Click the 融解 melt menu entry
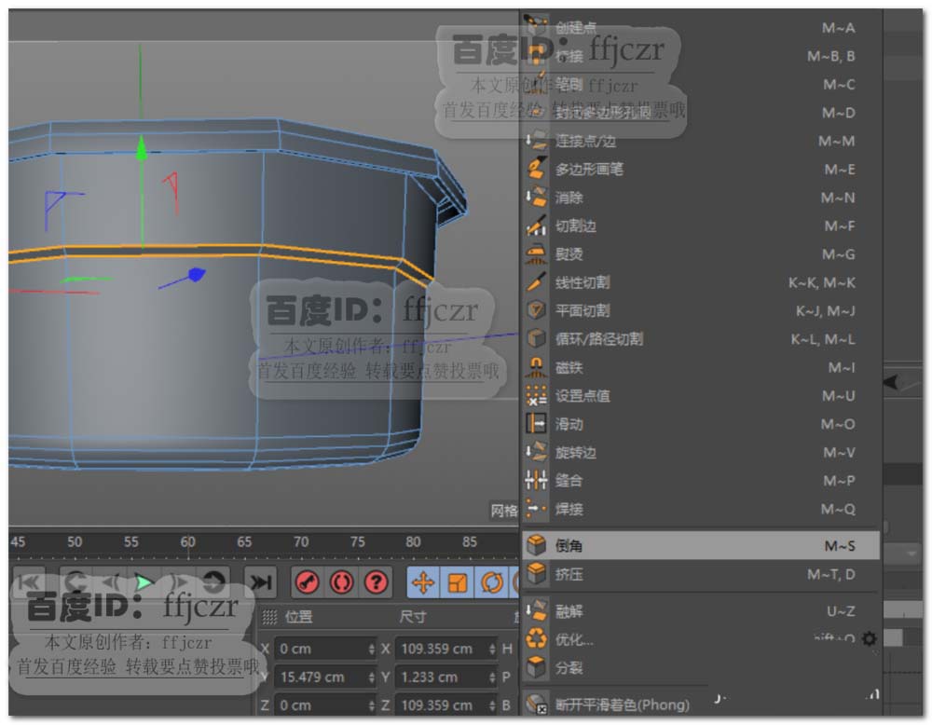This screenshot has height=725, width=932. [702, 611]
